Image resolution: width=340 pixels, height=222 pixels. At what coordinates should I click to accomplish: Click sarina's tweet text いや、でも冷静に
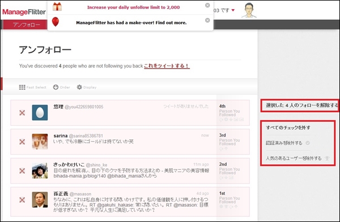pos(93,142)
